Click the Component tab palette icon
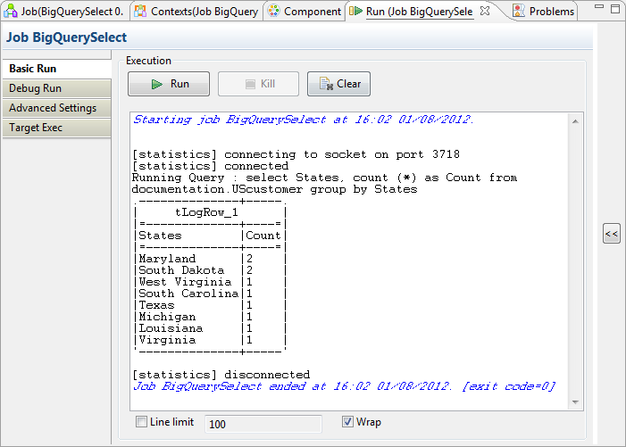The height and width of the screenshot is (447, 626). click(x=274, y=12)
